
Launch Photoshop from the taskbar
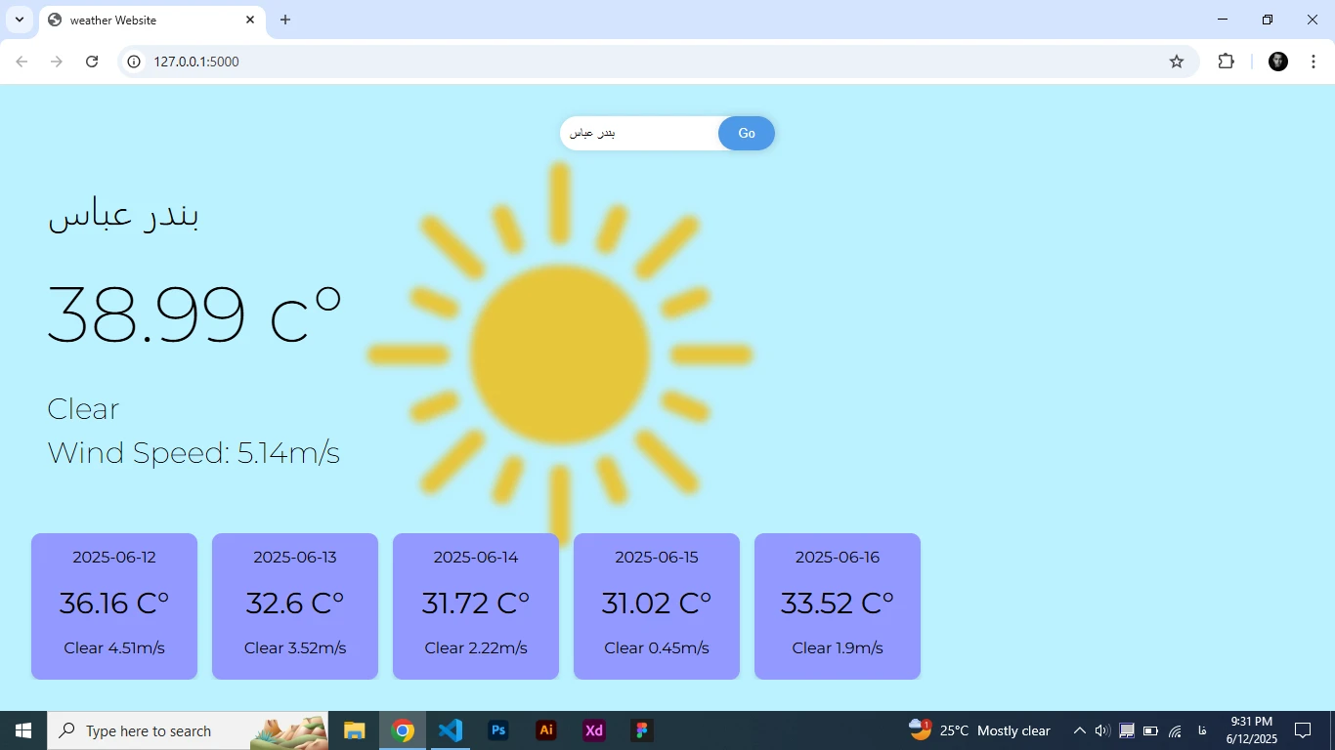point(498,730)
